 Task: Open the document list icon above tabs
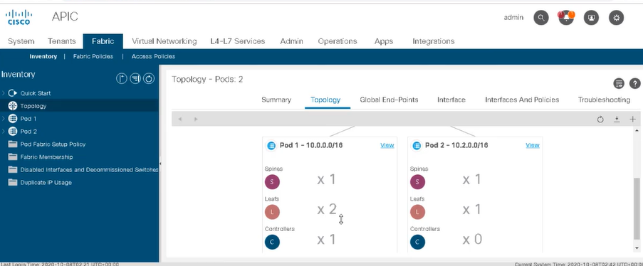pyautogui.click(x=619, y=83)
